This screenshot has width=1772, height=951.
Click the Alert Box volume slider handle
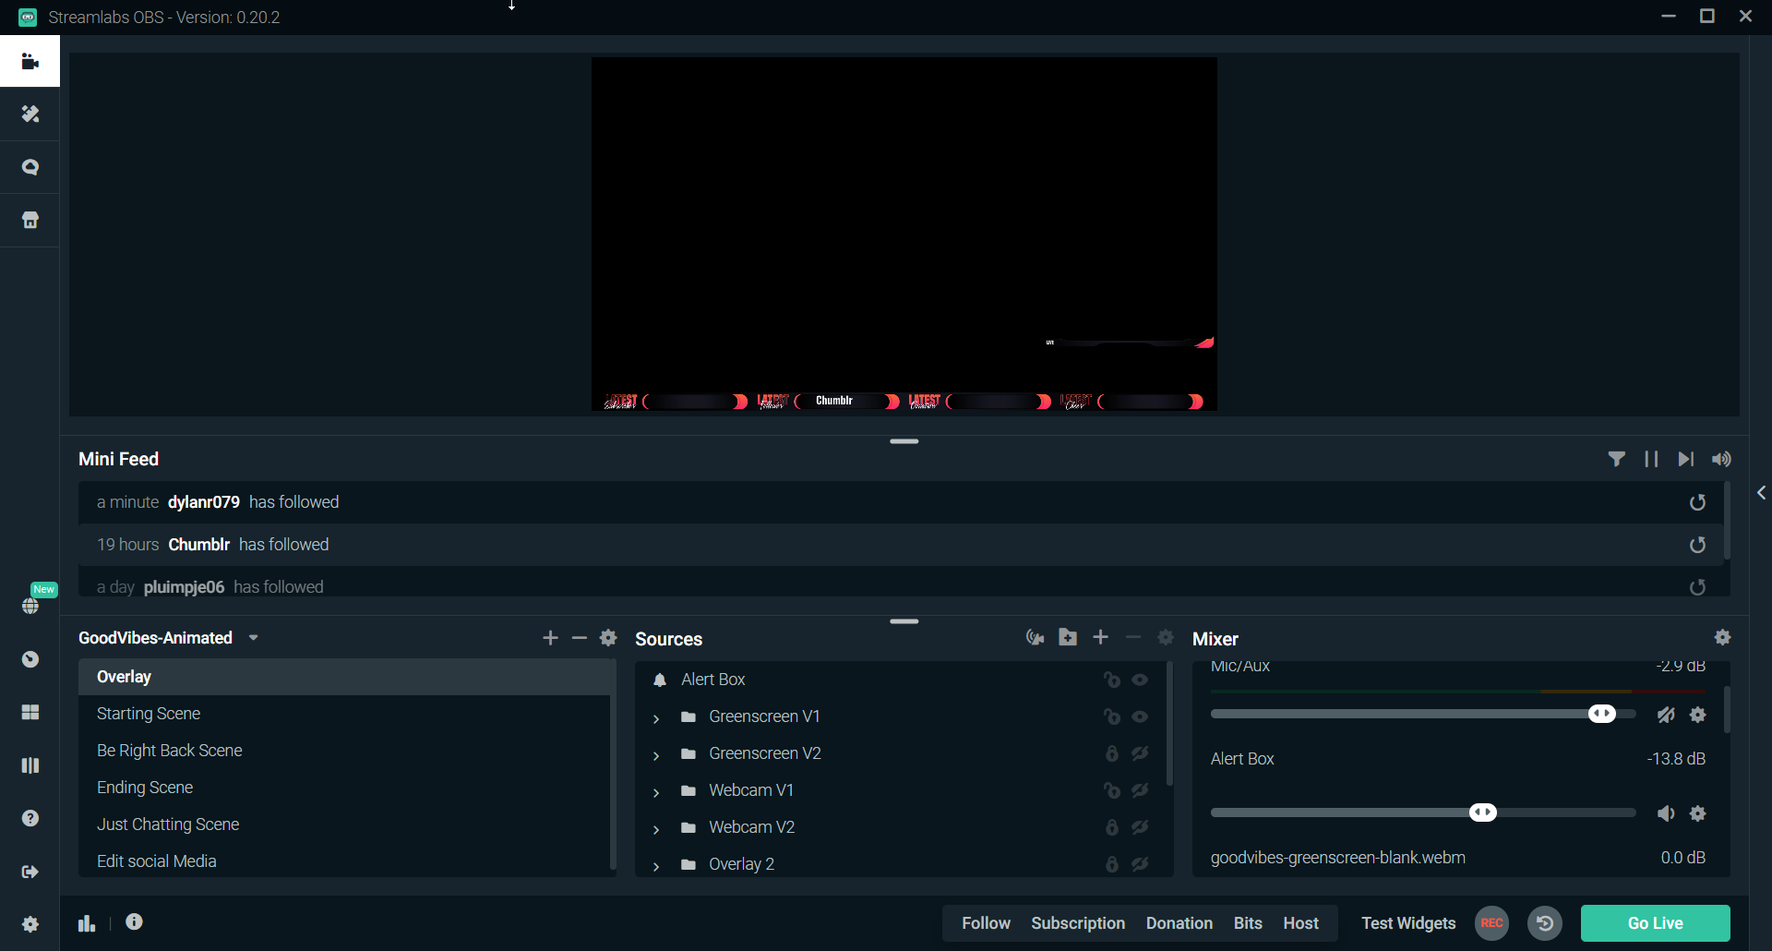pyautogui.click(x=1482, y=813)
